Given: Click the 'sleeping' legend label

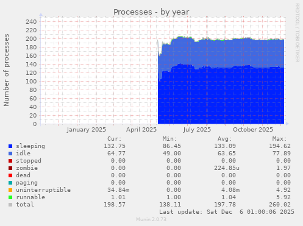Looking at the screenshot, I should click(30, 146).
